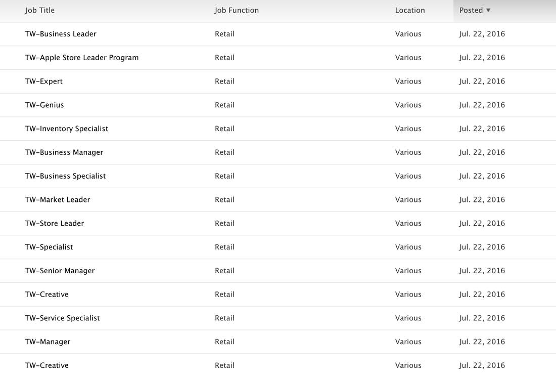Sort by the Job Title column header
The image size is (556, 377).
(40, 10)
